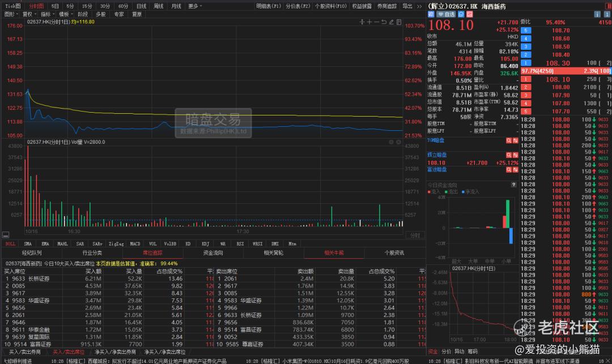Toggle the MACD indicator
The image size is (612, 364).
pyautogui.click(x=135, y=244)
